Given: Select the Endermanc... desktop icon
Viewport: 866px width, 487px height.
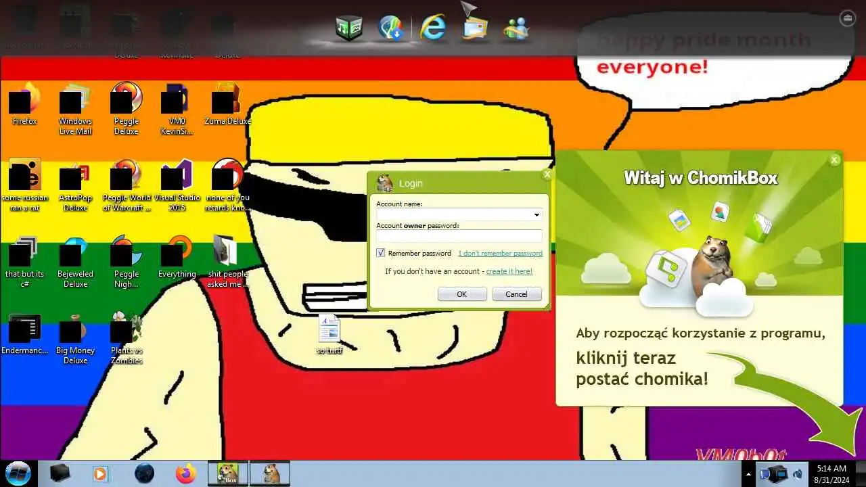Looking at the screenshot, I should tap(24, 333).
